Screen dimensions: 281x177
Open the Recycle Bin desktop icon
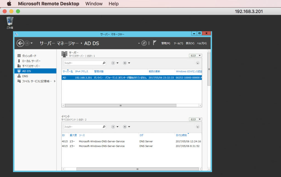click(10, 23)
